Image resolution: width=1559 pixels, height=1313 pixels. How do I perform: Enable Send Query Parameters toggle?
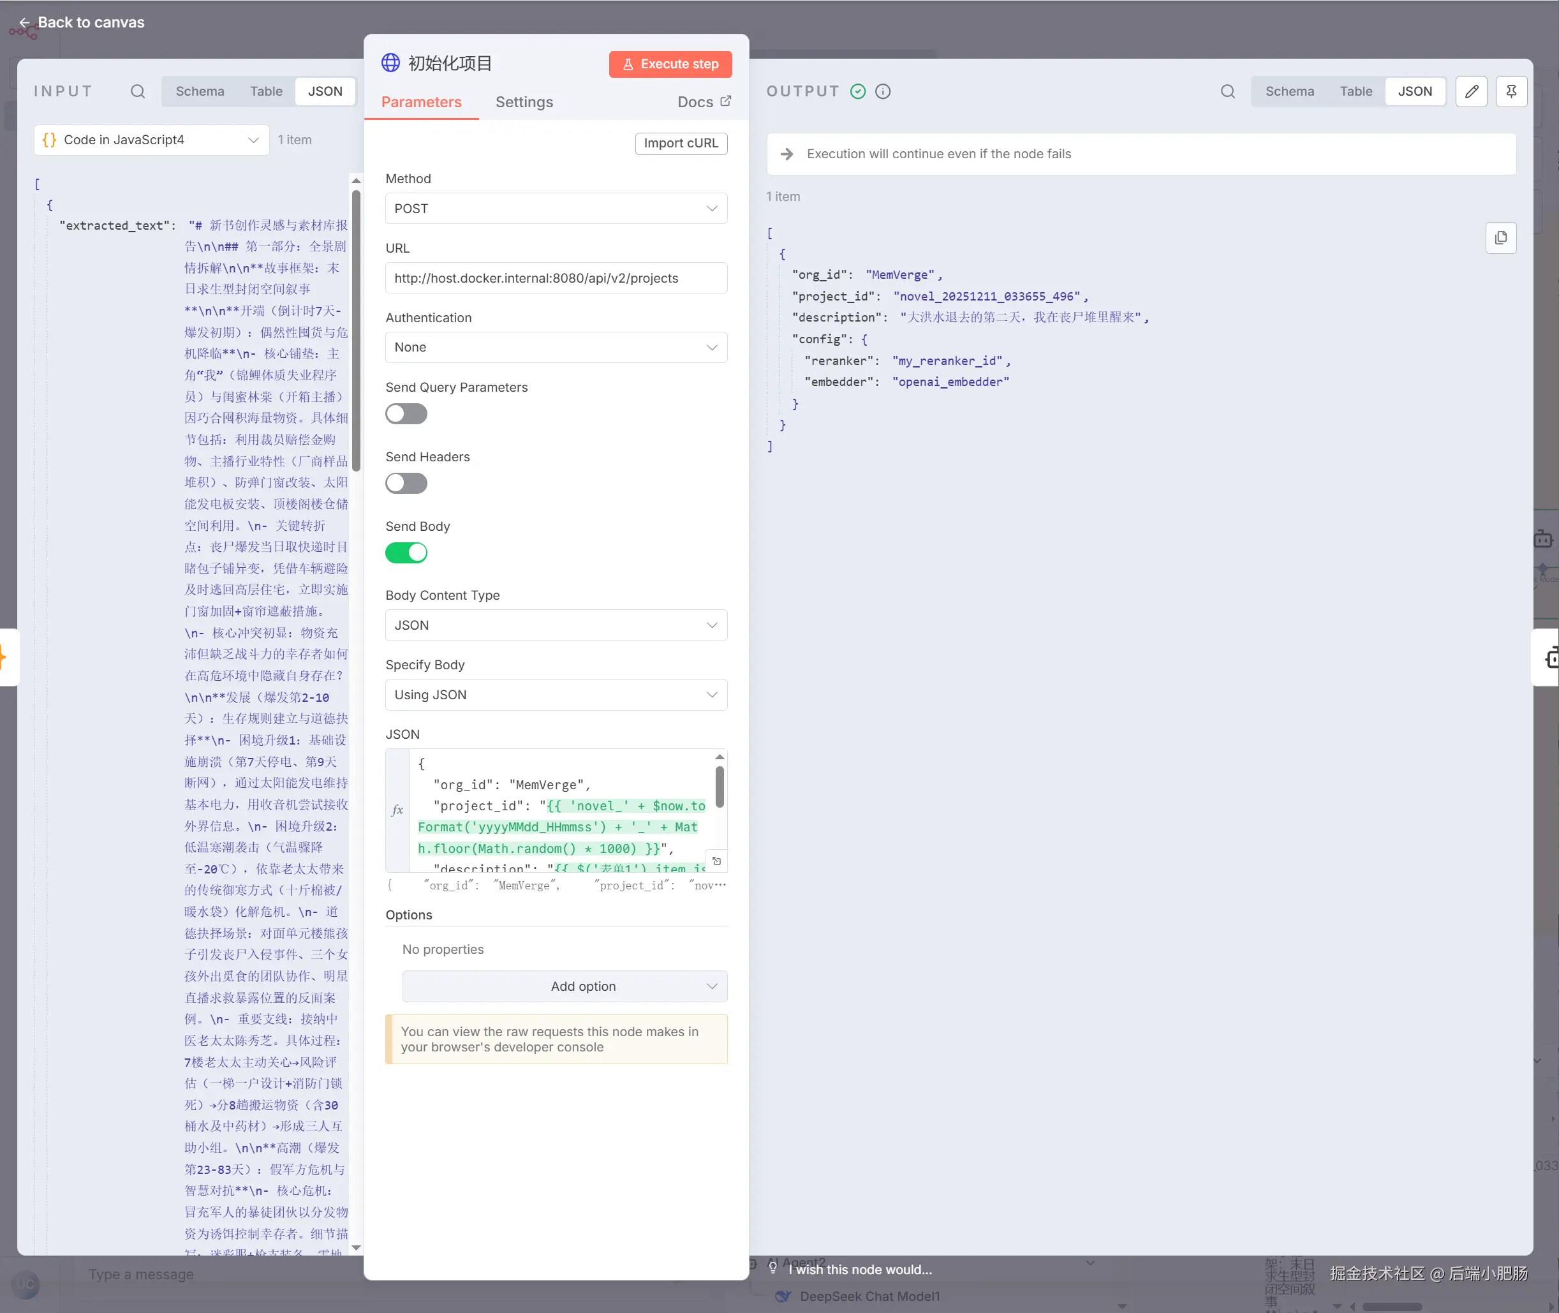[x=406, y=414]
